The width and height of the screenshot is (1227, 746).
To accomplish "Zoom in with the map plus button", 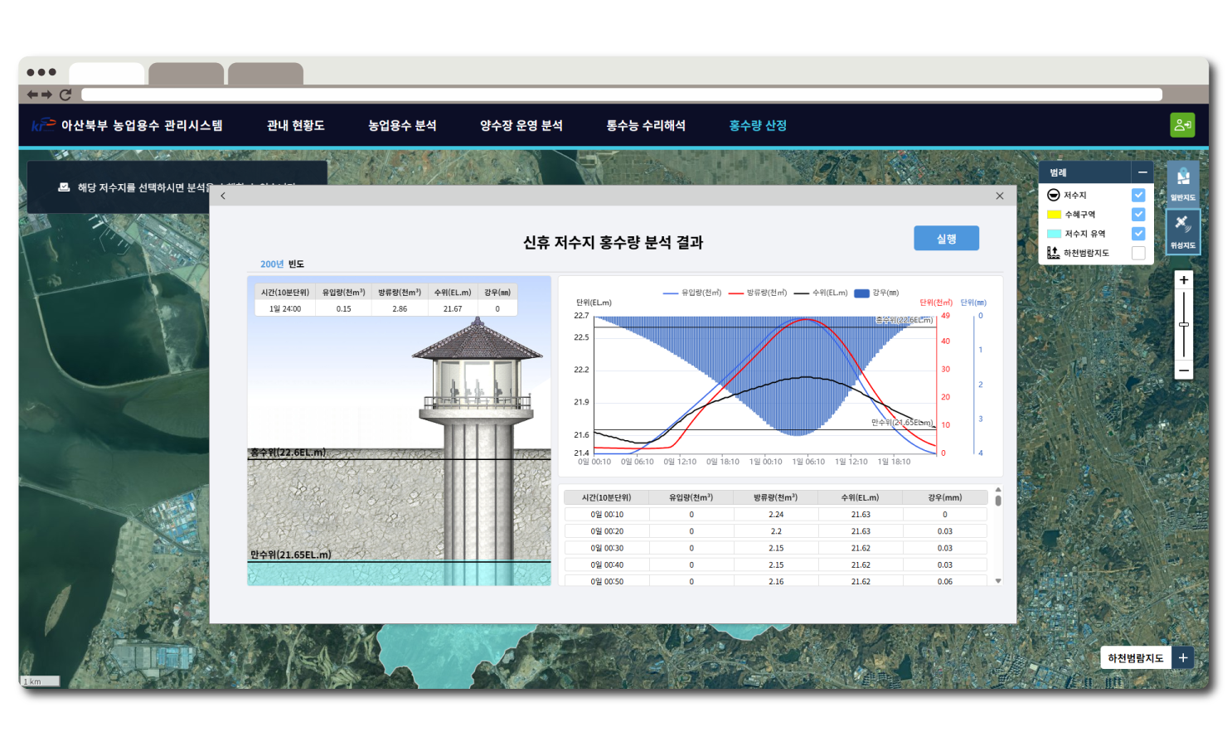I will click(x=1184, y=280).
